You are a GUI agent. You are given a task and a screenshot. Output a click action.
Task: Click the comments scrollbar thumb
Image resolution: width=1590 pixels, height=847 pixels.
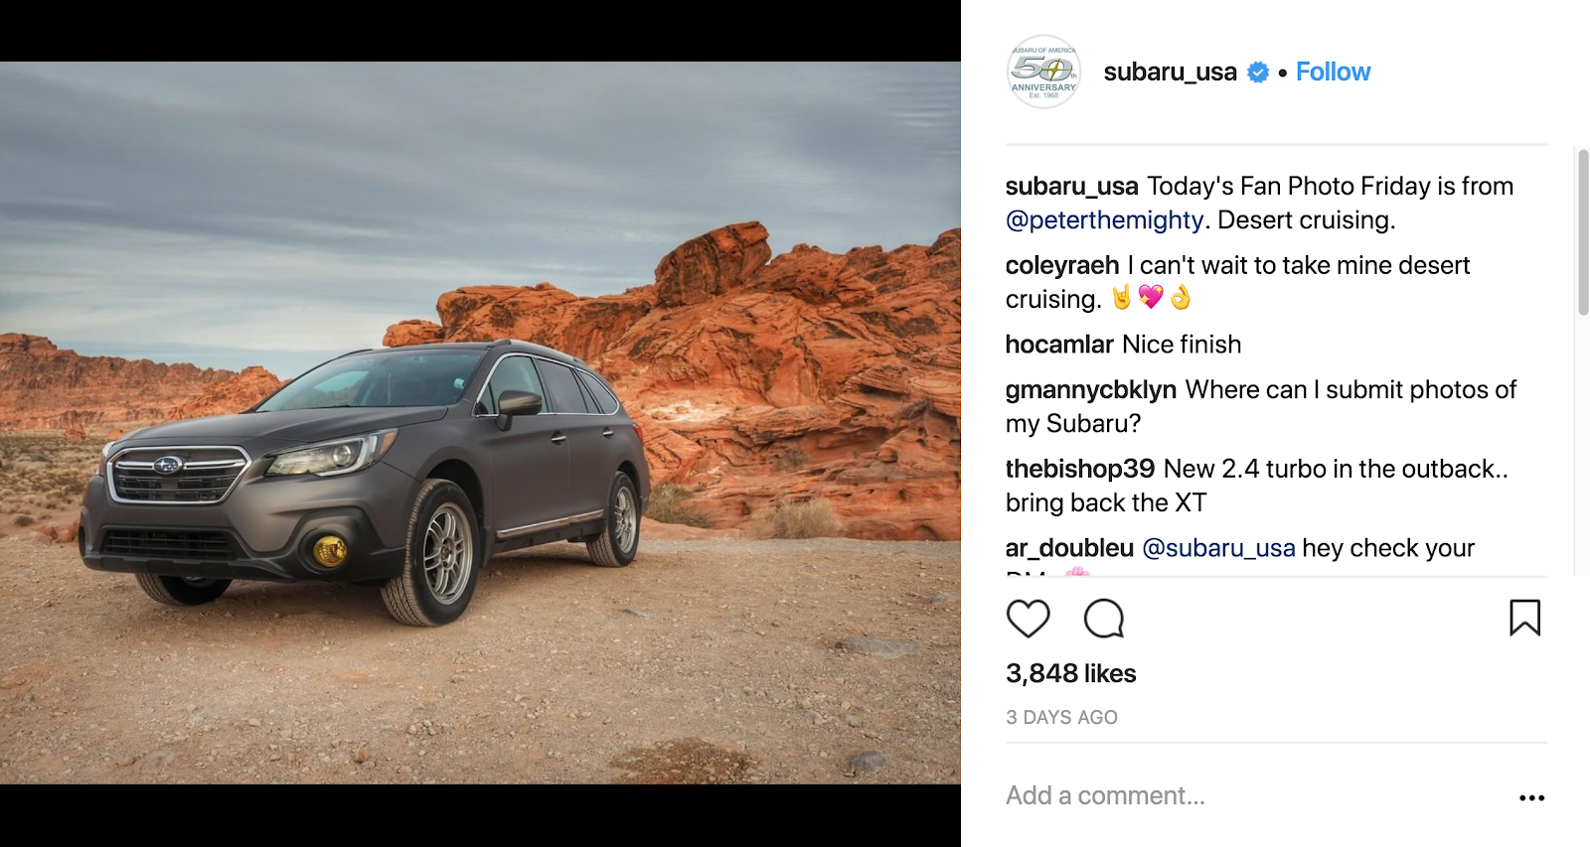click(x=1583, y=232)
